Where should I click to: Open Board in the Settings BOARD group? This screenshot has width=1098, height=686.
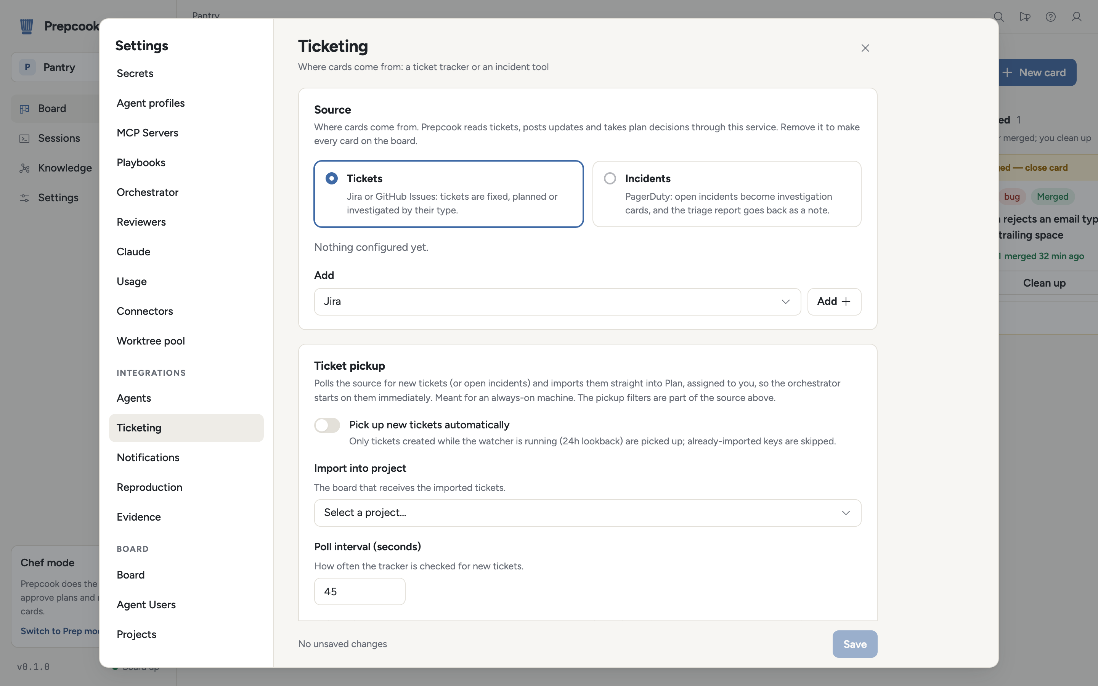(186, 575)
